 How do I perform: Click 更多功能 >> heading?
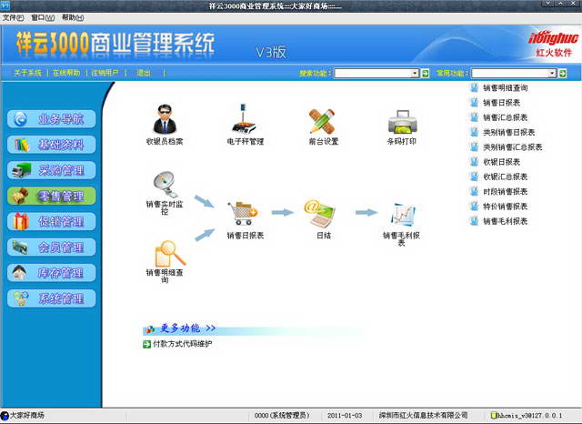188,328
